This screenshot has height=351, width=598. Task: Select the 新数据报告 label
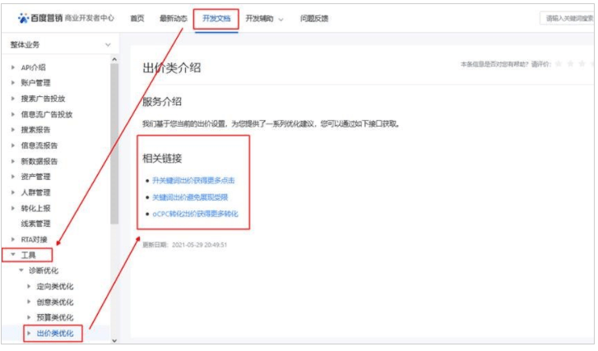point(39,161)
